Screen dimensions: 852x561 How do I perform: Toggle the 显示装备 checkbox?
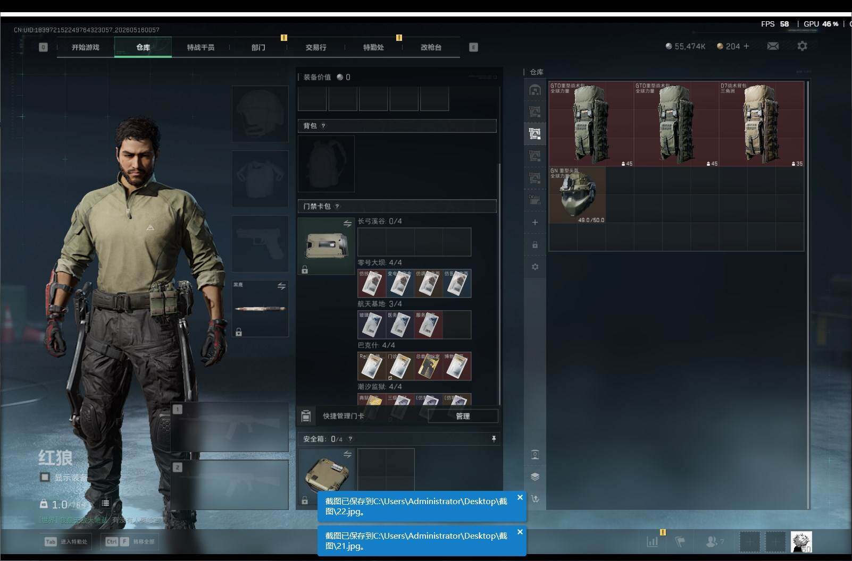(x=45, y=477)
